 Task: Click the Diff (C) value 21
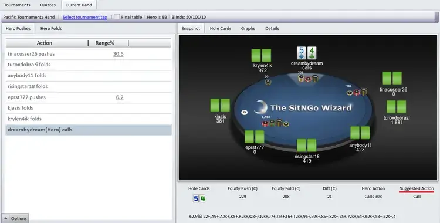[330, 197]
